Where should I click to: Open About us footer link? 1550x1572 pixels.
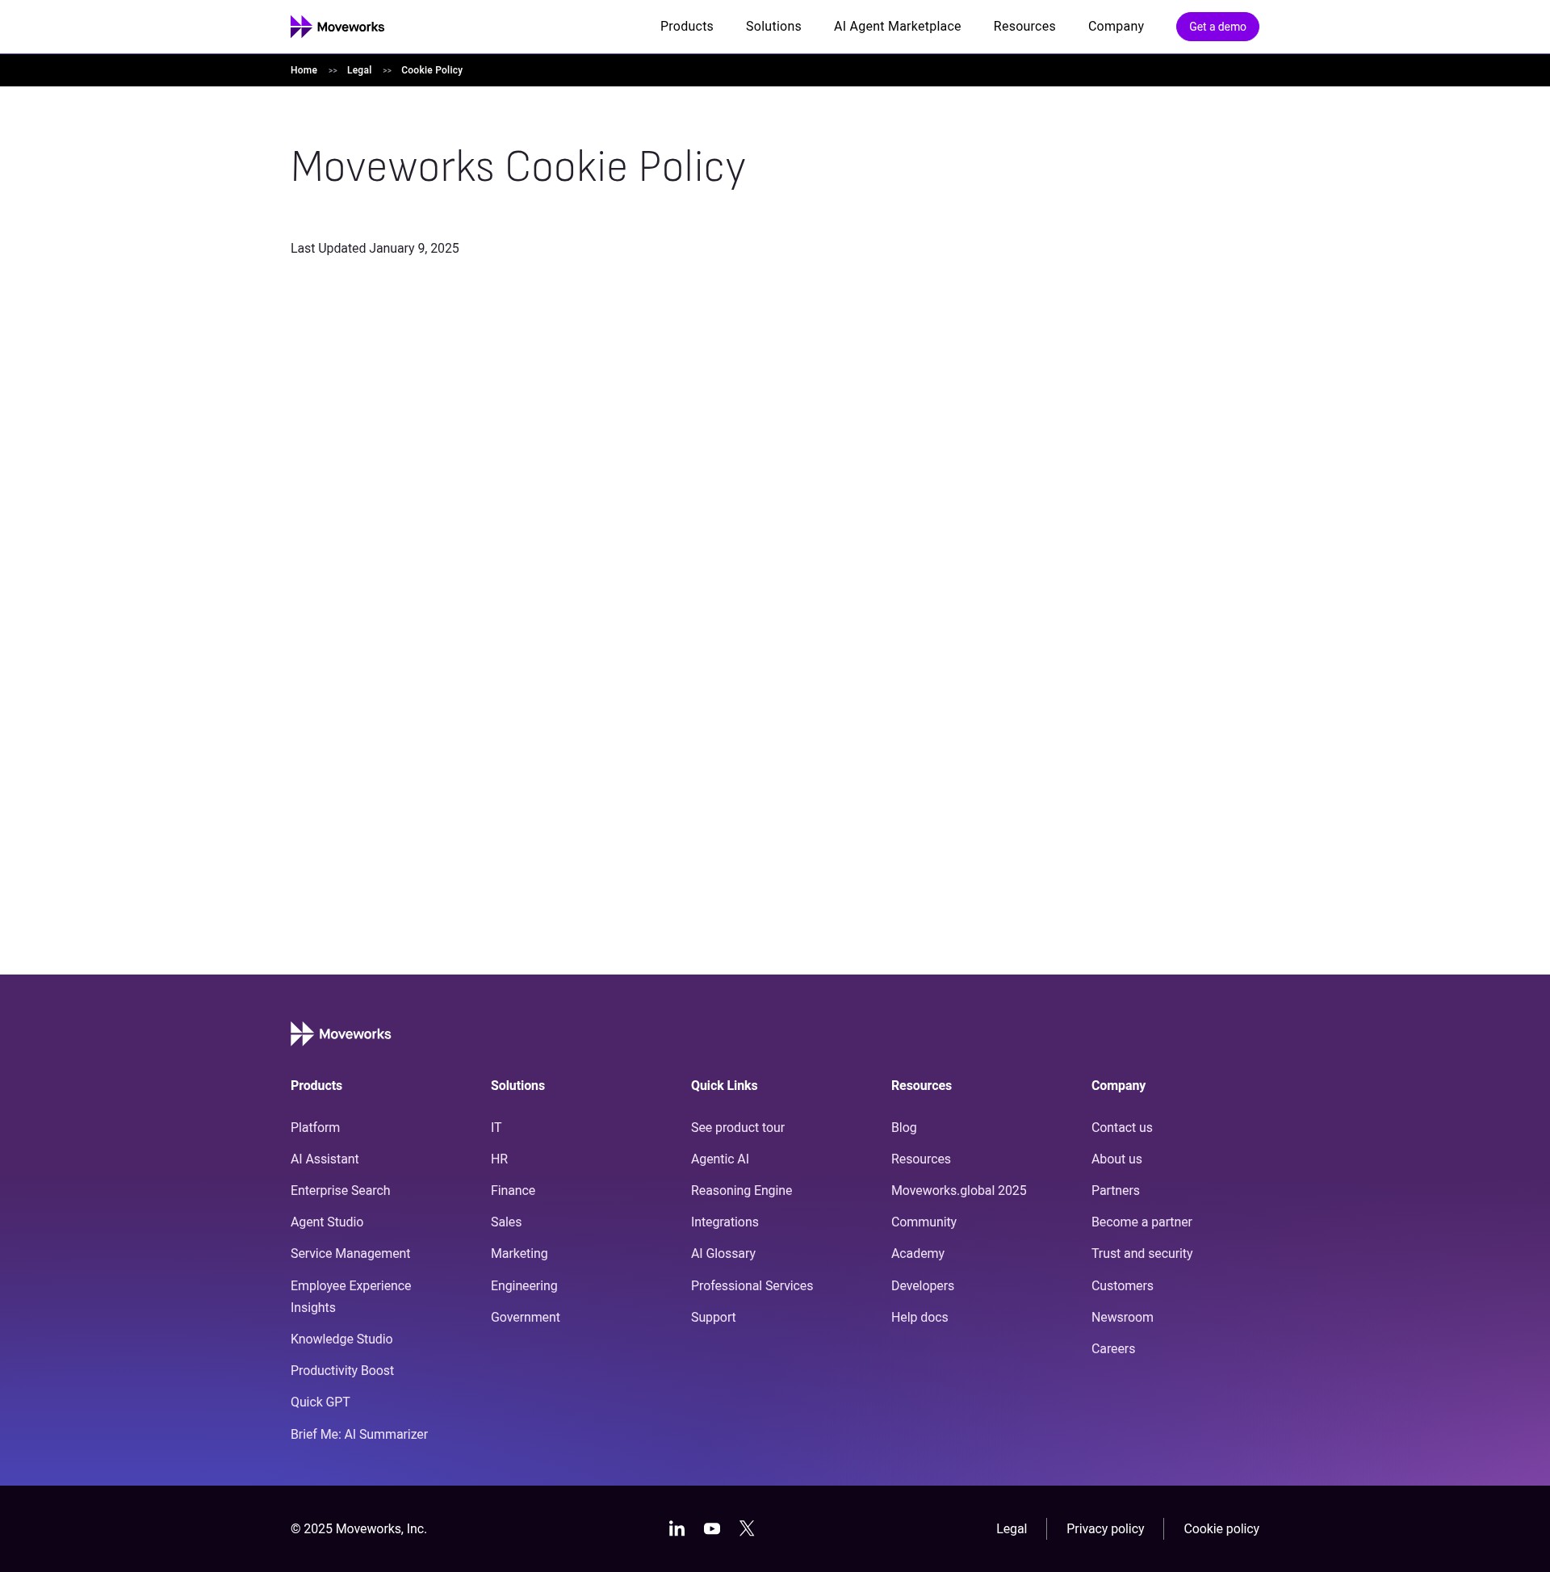click(x=1116, y=1159)
